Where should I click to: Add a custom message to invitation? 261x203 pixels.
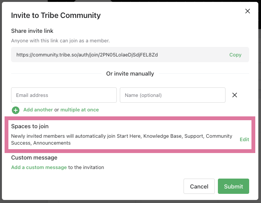point(39,167)
